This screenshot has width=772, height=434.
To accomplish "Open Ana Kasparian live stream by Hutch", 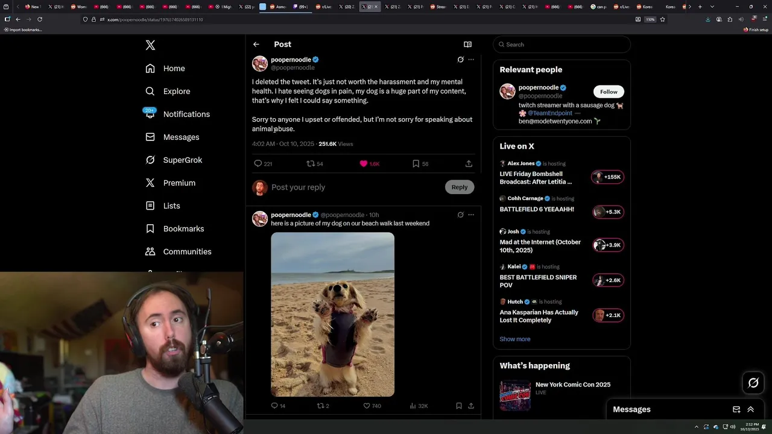I will pos(562,312).
